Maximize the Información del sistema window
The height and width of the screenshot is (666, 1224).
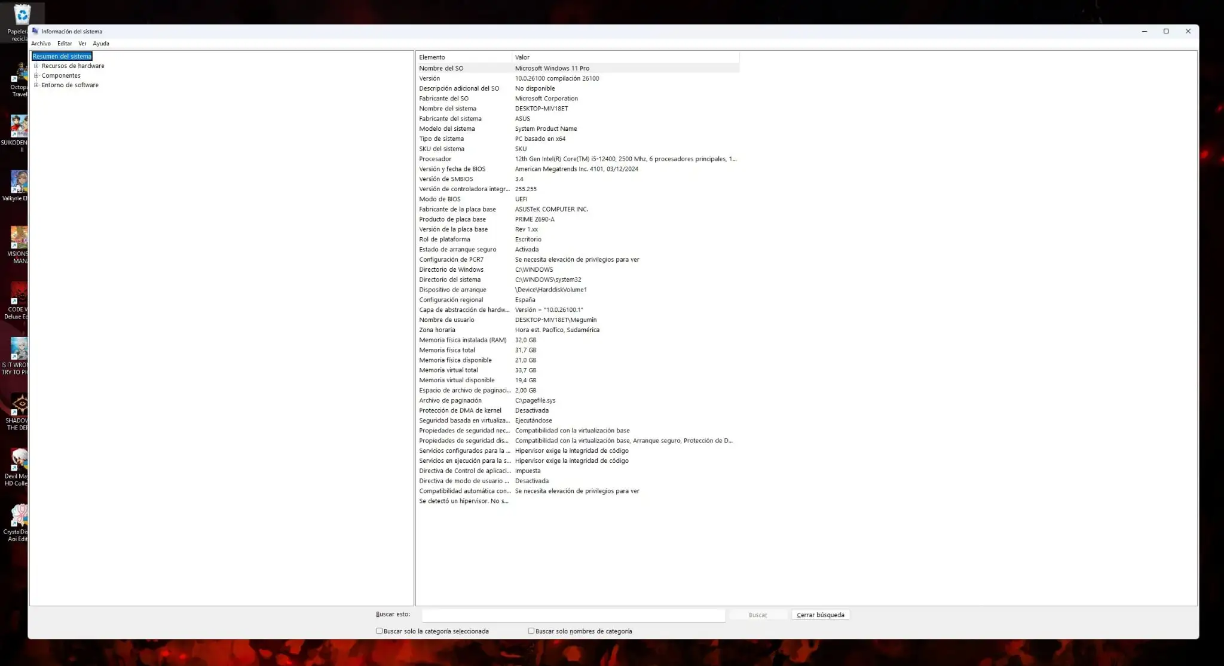pos(1166,31)
